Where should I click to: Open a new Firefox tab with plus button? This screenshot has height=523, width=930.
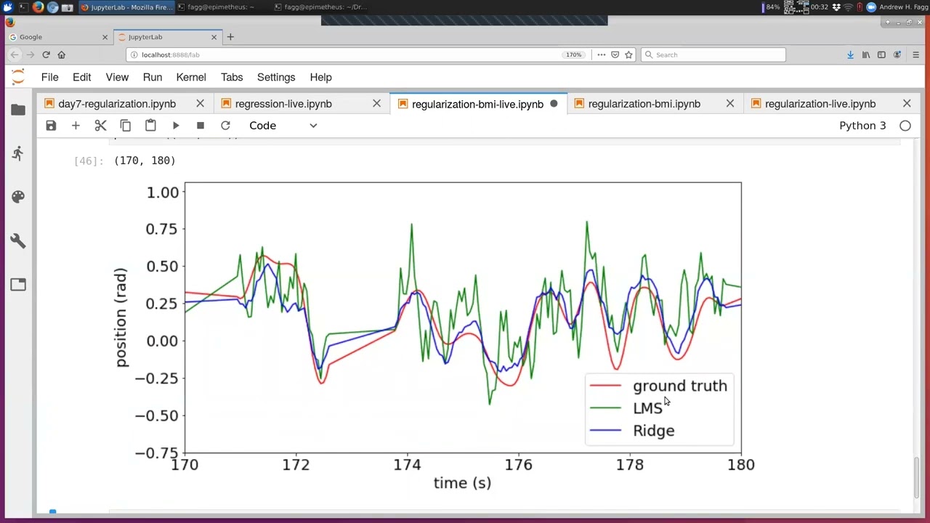coord(230,37)
